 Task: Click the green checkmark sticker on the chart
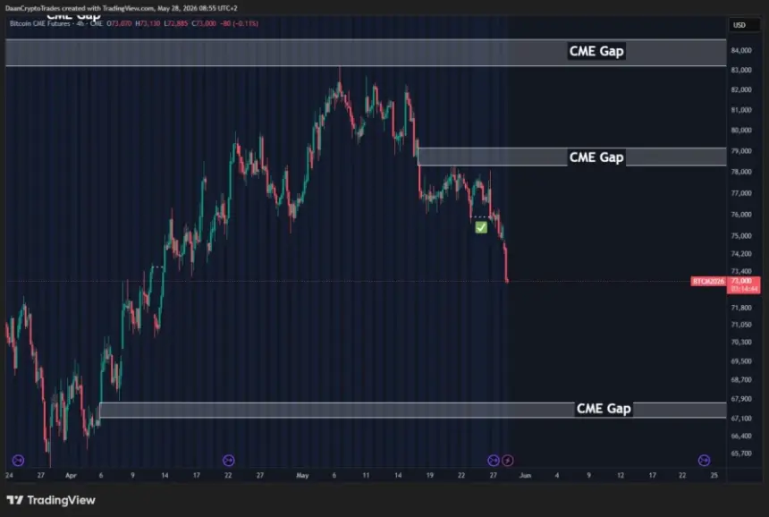(x=481, y=227)
